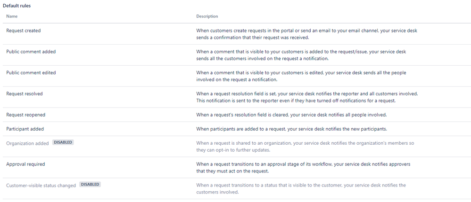Viewport: 471px width, 202px height.
Task: Open the Organization added rule
Action: point(27,143)
